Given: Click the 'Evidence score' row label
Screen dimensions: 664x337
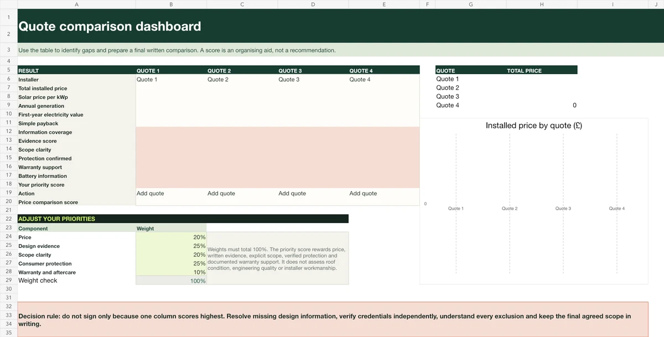Looking at the screenshot, I should tap(38, 141).
